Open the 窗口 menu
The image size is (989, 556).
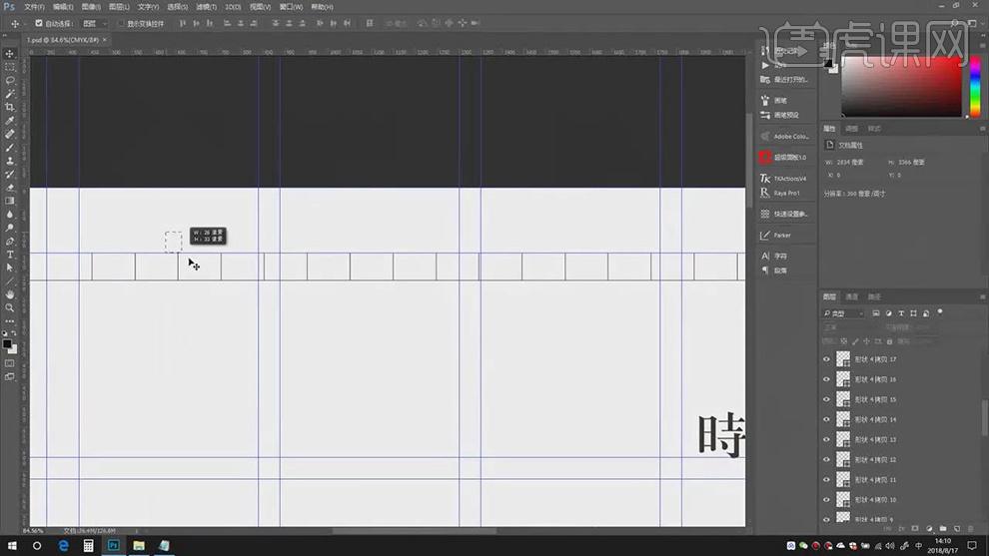point(291,7)
